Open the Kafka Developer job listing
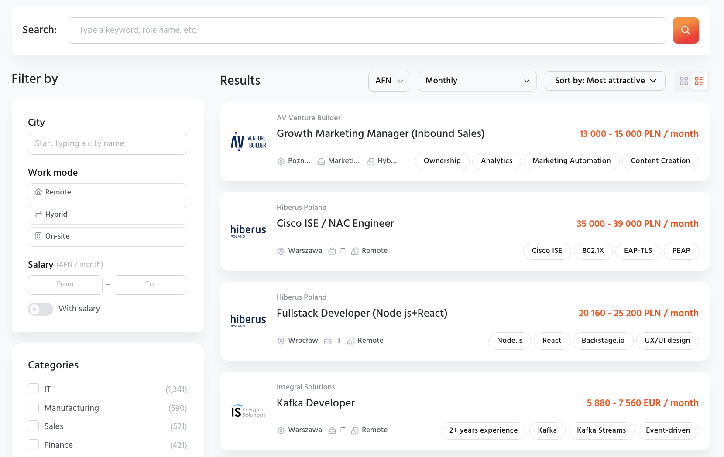The height and width of the screenshot is (457, 724). pos(316,403)
